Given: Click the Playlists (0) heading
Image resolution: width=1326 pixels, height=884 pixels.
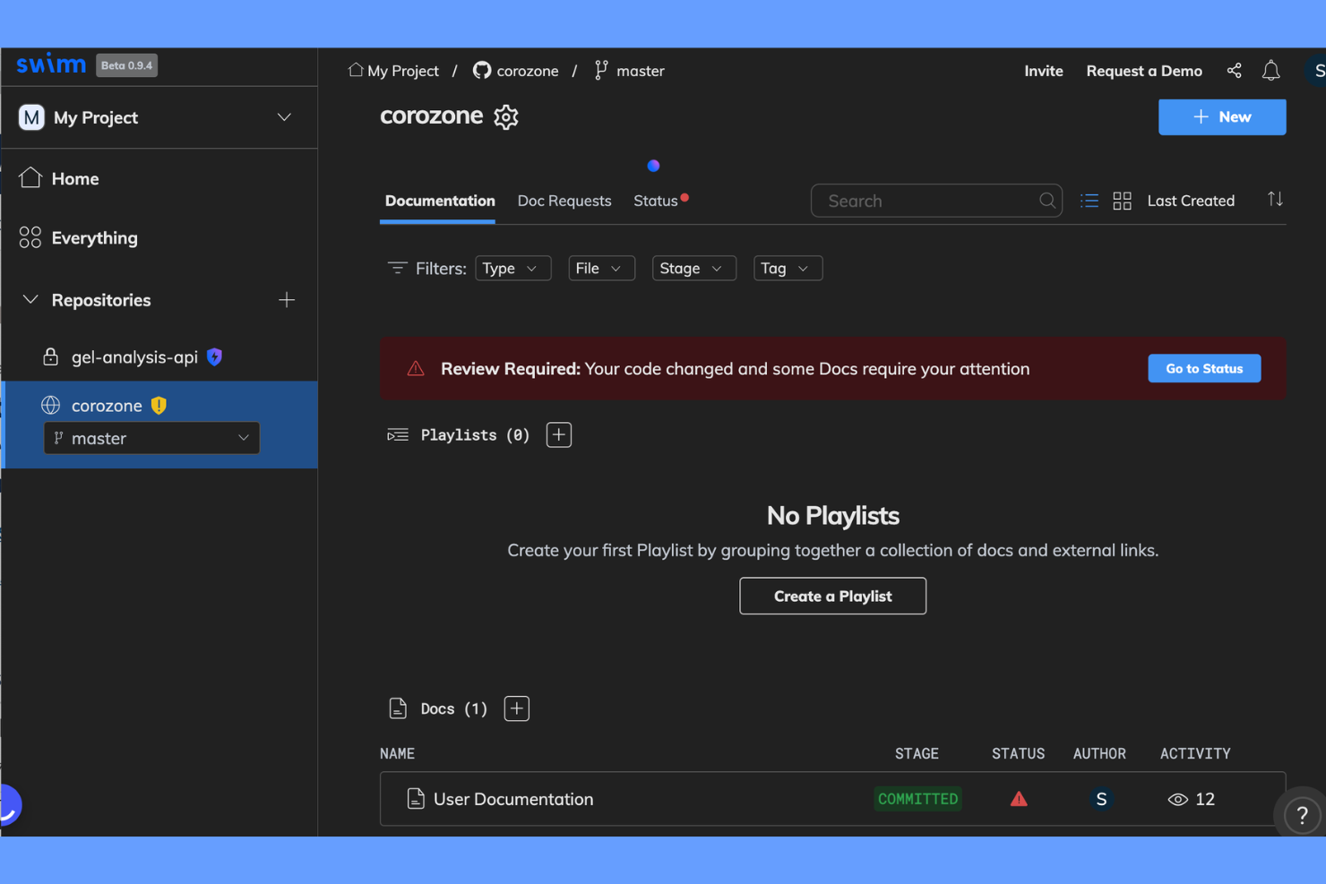Looking at the screenshot, I should (x=475, y=435).
